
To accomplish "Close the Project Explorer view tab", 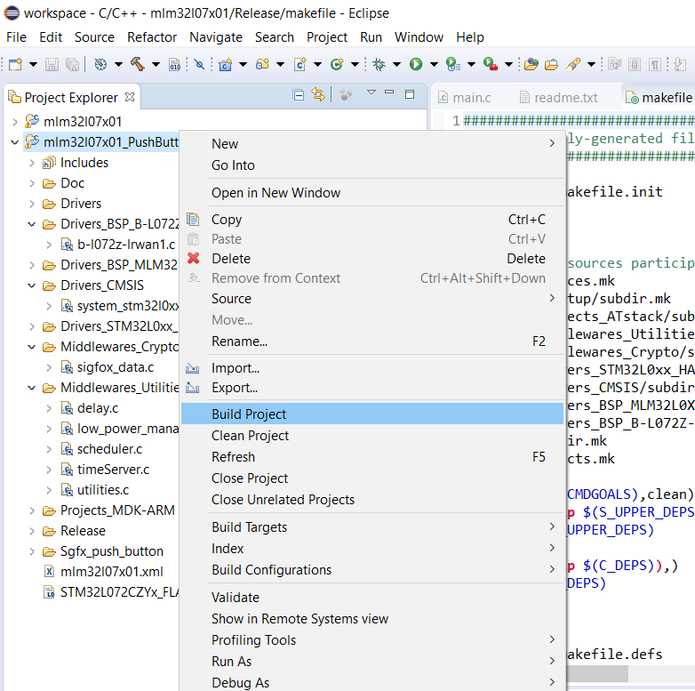I will pyautogui.click(x=130, y=97).
